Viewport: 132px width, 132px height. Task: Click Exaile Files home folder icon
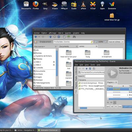pyautogui.click(x=94, y=69)
